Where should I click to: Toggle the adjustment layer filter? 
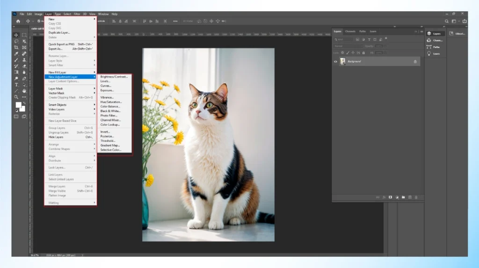363,39
